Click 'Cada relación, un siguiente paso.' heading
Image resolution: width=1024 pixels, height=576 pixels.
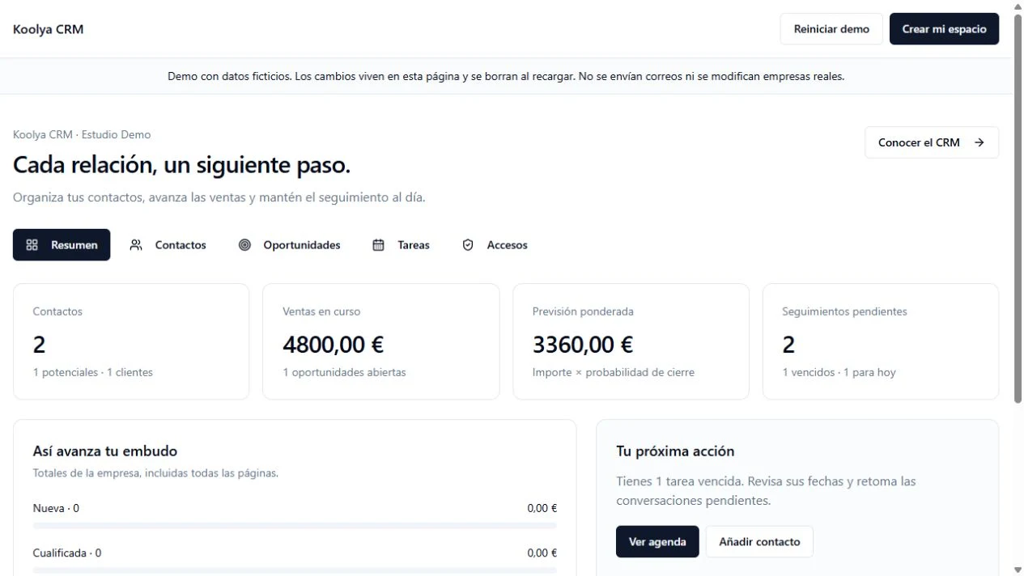pos(181,165)
